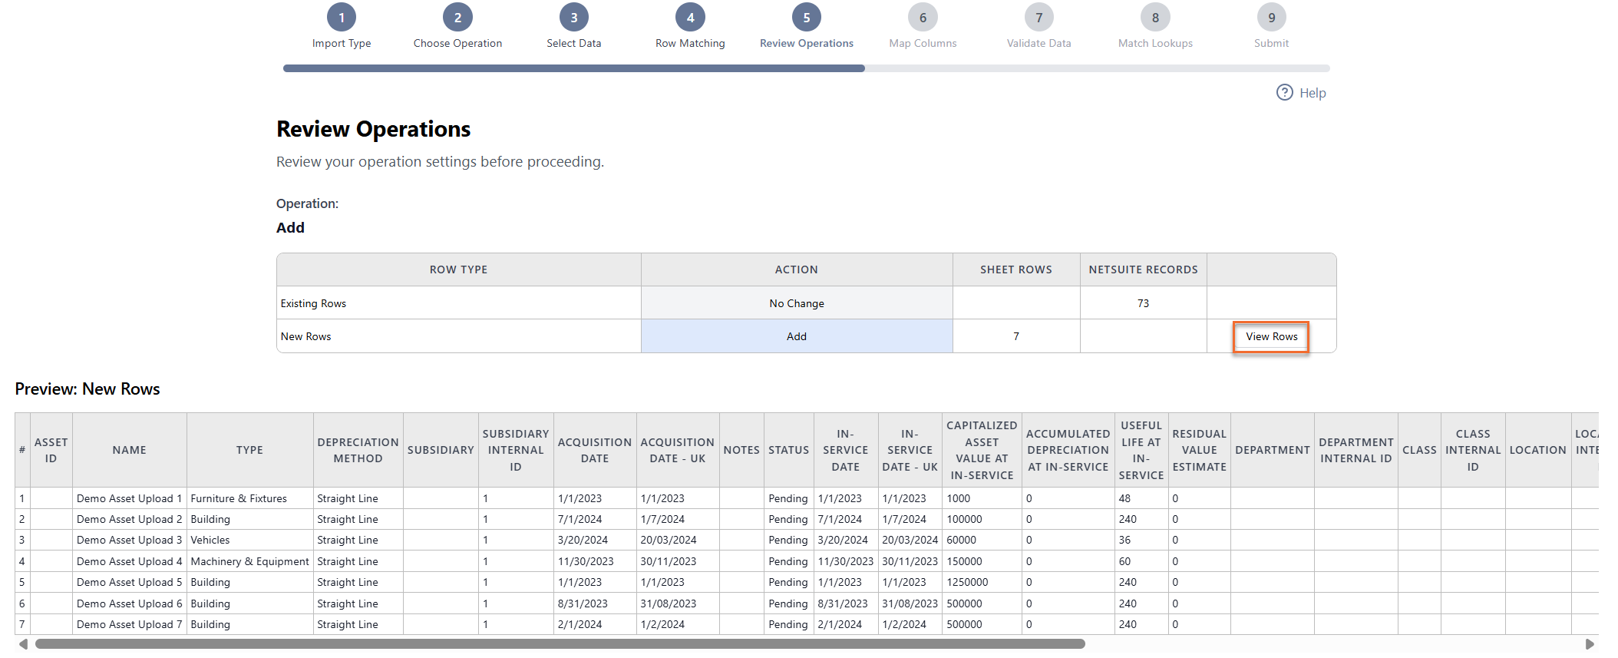This screenshot has height=658, width=1618.
Task: Click the Depreciation Method column header
Action: point(358,450)
